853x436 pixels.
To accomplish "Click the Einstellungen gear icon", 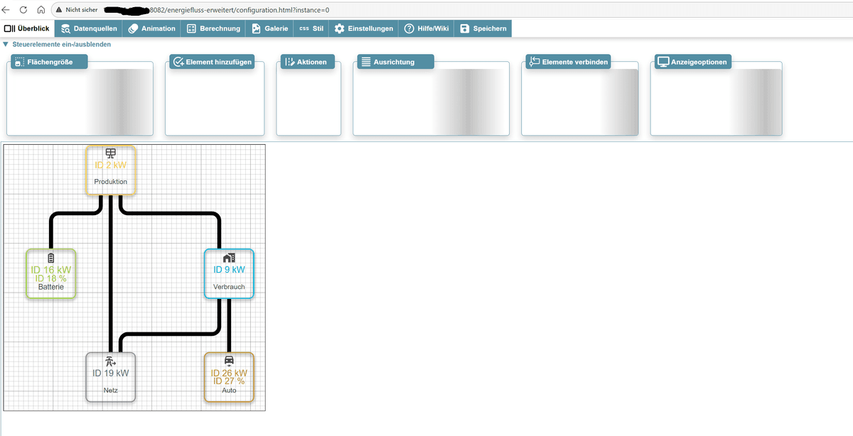I will pos(340,28).
